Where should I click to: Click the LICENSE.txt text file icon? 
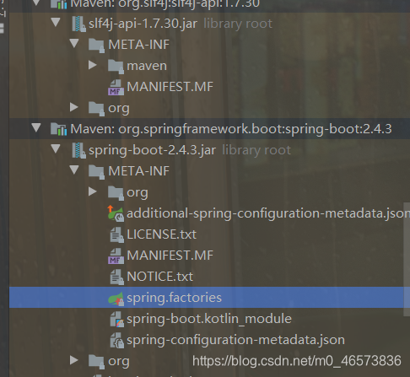(116, 235)
